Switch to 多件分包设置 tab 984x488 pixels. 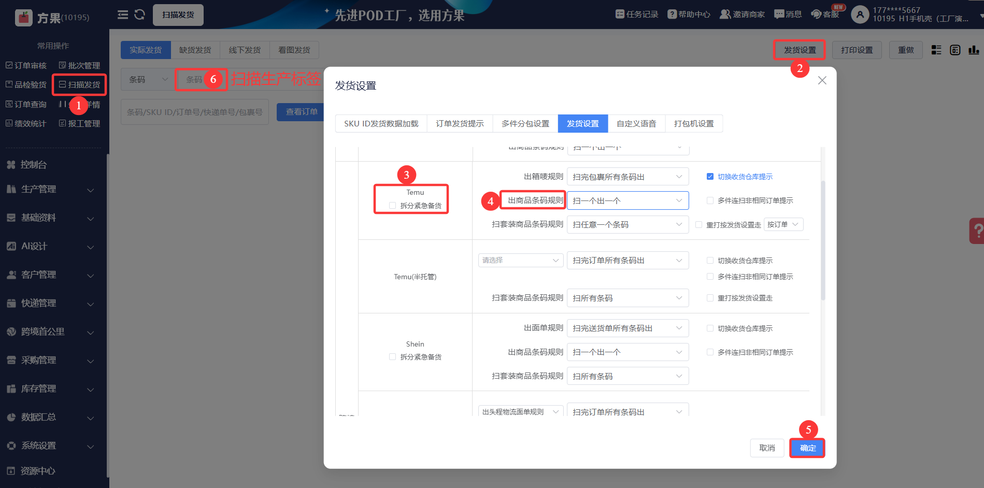(x=525, y=123)
